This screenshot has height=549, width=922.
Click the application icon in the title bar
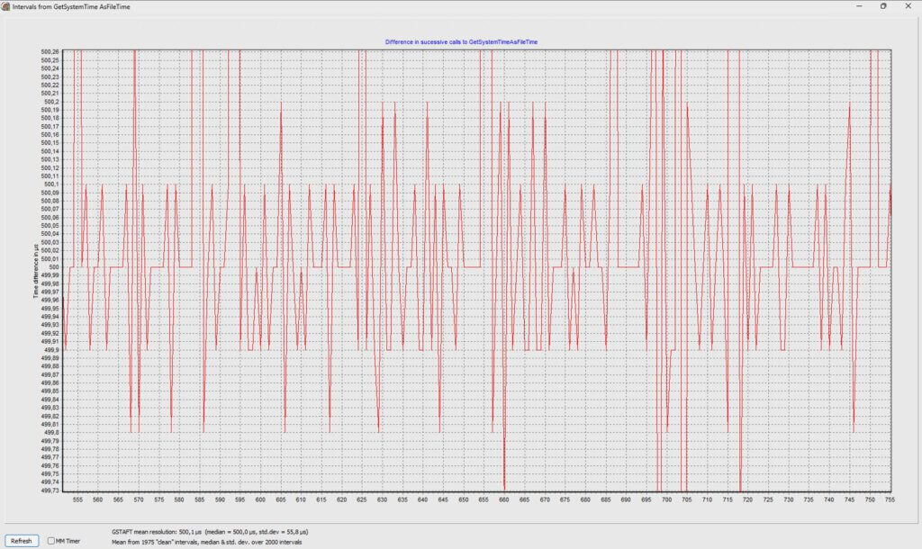pyautogui.click(x=5, y=6)
